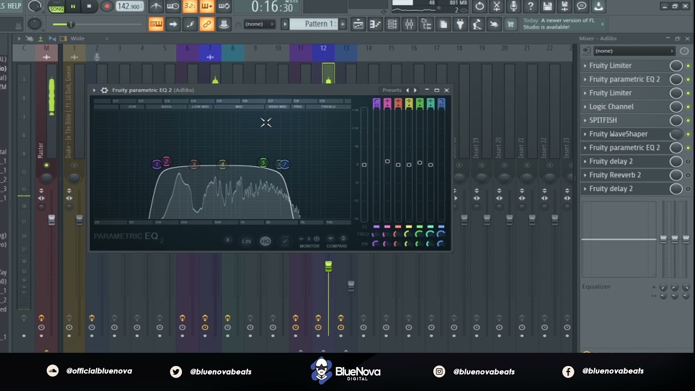Open the mixer Wide layout menu
Screen dimensions: 695x391
pos(77,39)
